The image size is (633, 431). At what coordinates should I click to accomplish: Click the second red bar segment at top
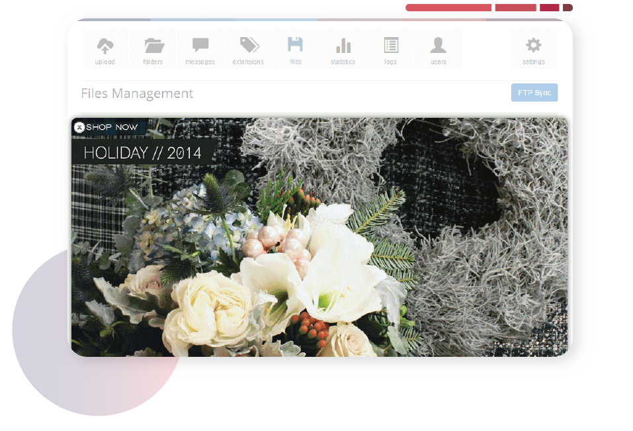point(515,8)
